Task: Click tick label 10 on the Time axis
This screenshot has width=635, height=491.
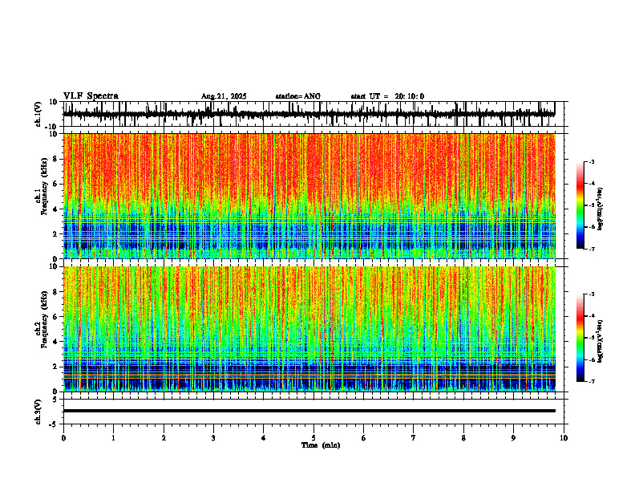Action: pos(564,438)
